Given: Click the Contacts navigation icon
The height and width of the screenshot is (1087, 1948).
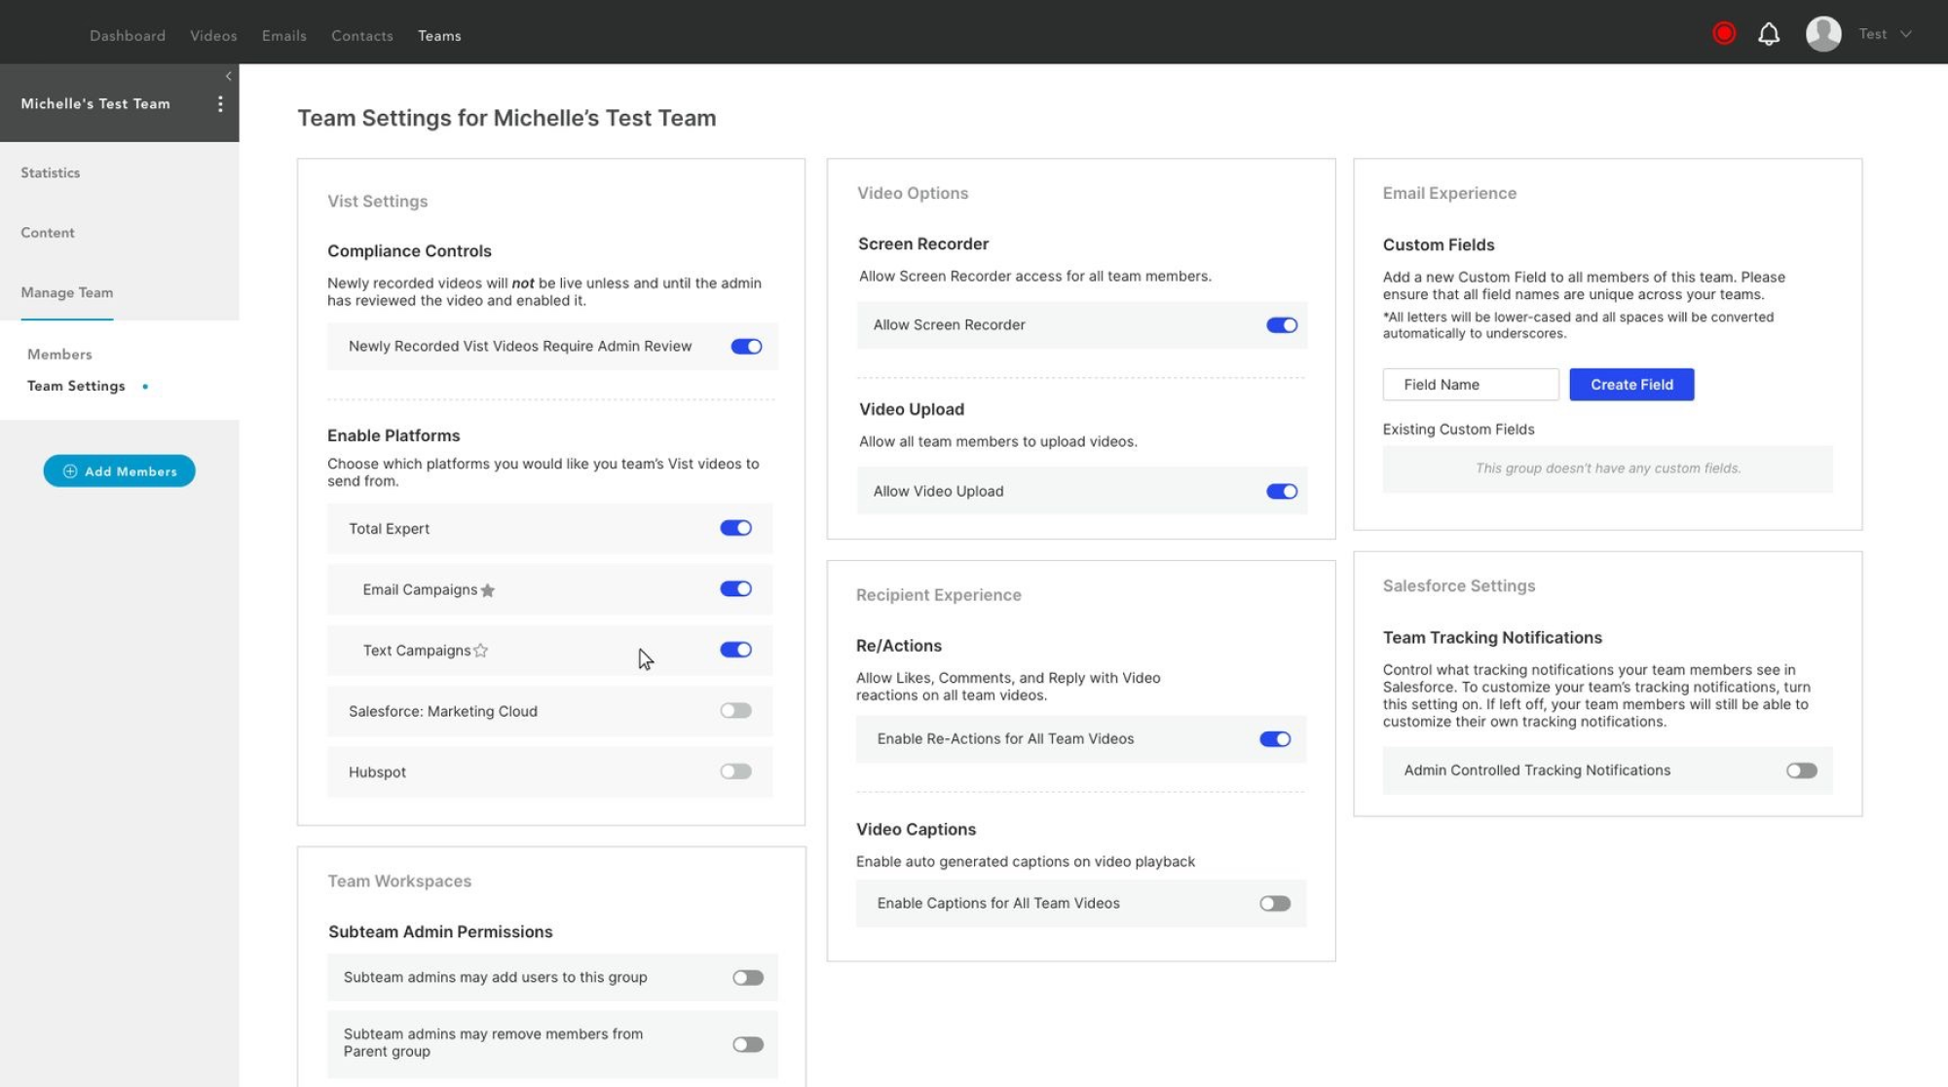Looking at the screenshot, I should (361, 33).
